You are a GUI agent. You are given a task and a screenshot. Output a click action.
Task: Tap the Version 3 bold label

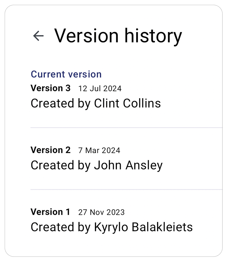tap(51, 88)
